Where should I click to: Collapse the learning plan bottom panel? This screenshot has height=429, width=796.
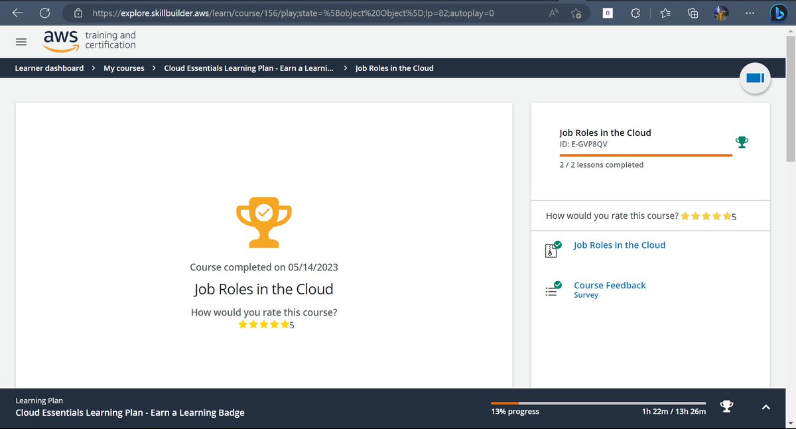765,407
